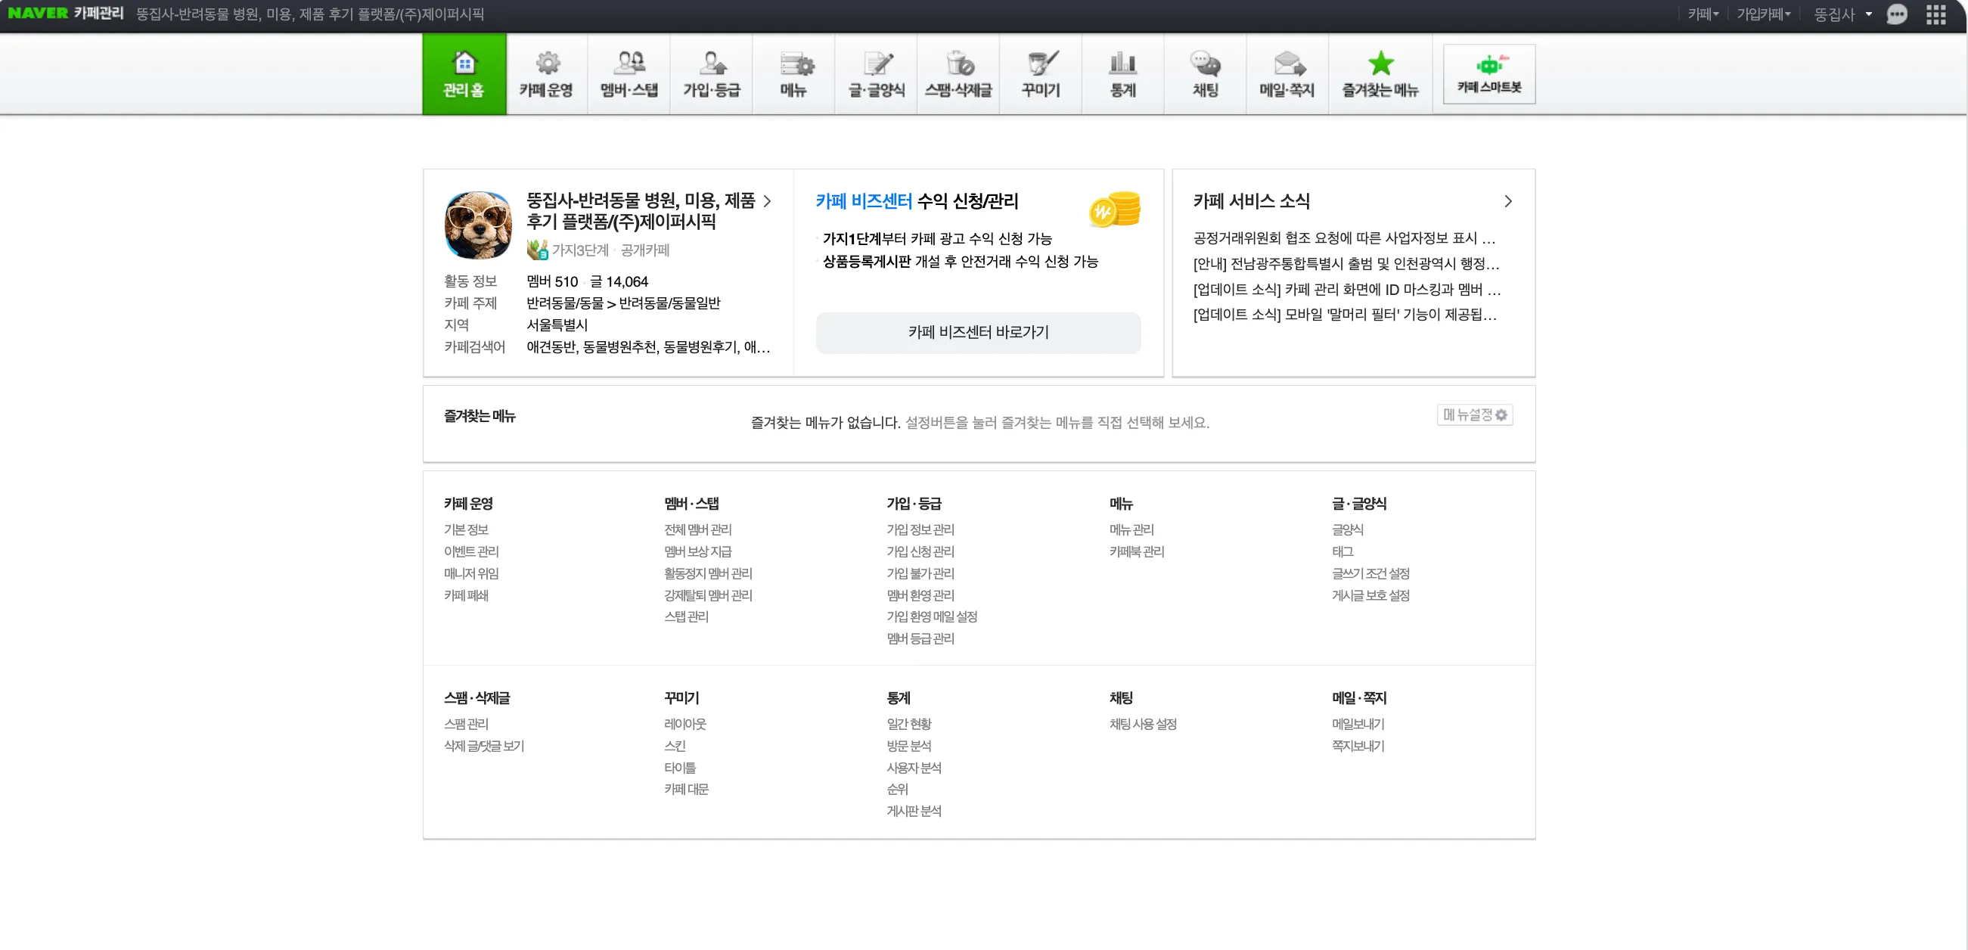Open cafe name chevron arrow
The image size is (1968, 950).
pos(767,201)
